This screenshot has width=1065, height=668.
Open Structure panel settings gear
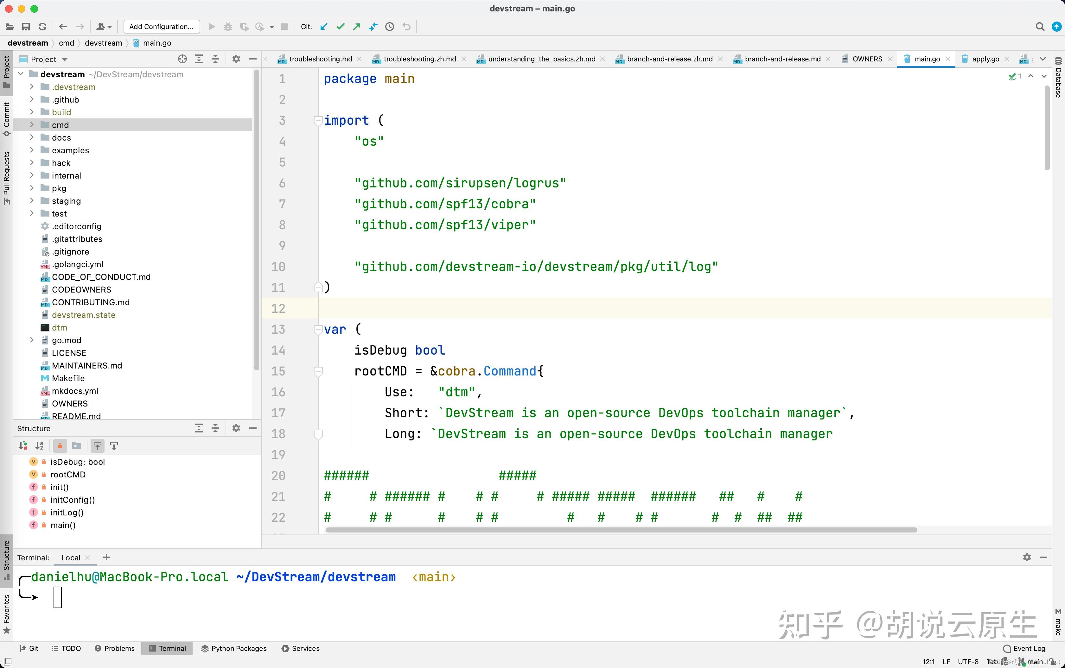[x=237, y=428]
